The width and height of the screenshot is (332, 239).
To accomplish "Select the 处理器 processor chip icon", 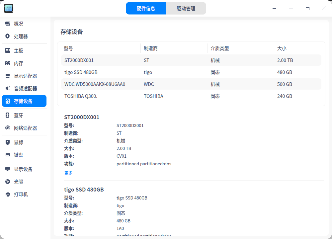I will coord(8,36).
